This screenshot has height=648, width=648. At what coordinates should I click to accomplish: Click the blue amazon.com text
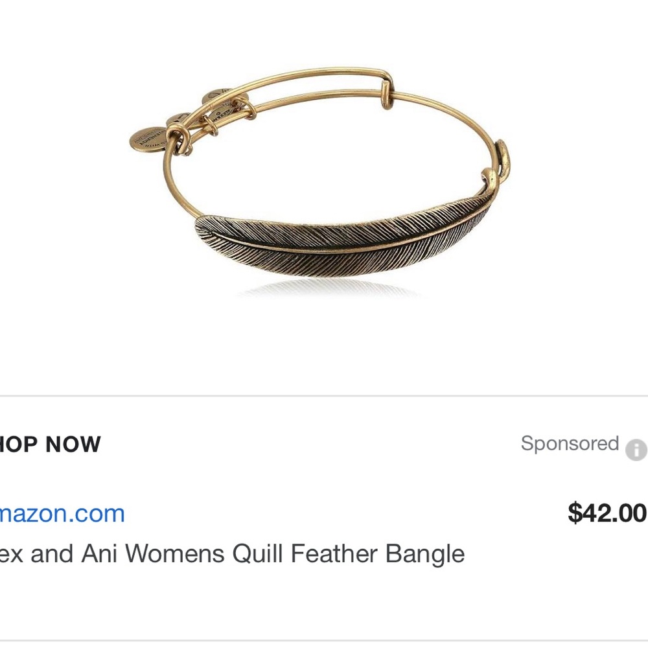pyautogui.click(x=62, y=513)
